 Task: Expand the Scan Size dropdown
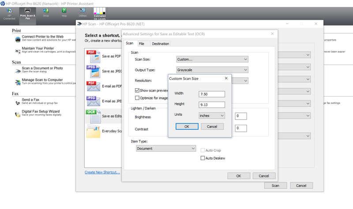212,59
